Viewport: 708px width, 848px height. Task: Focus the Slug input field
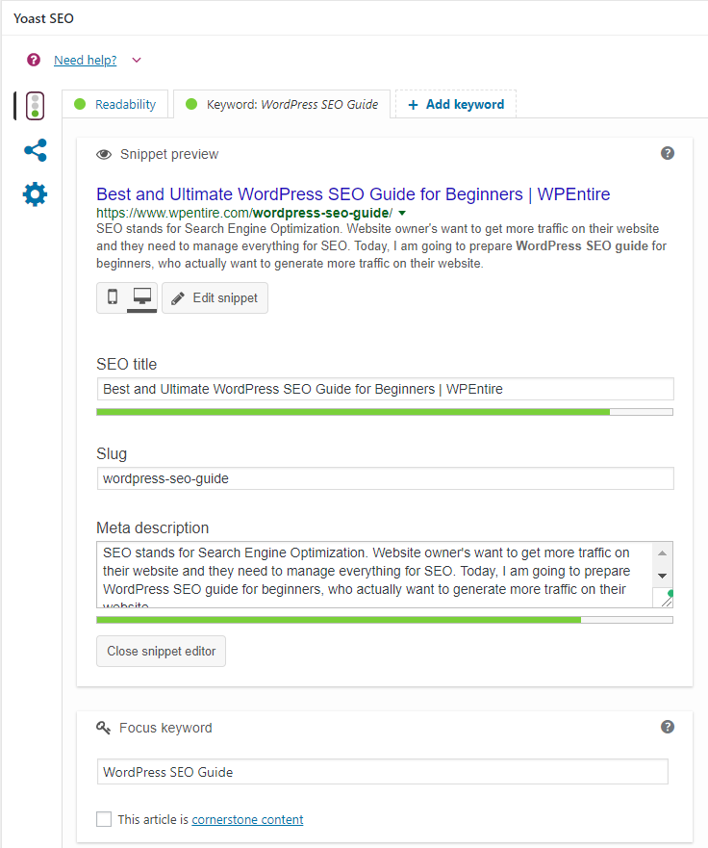click(386, 478)
